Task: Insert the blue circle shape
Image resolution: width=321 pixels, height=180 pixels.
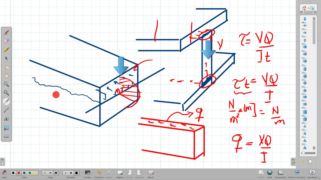Action: (x=305, y=76)
